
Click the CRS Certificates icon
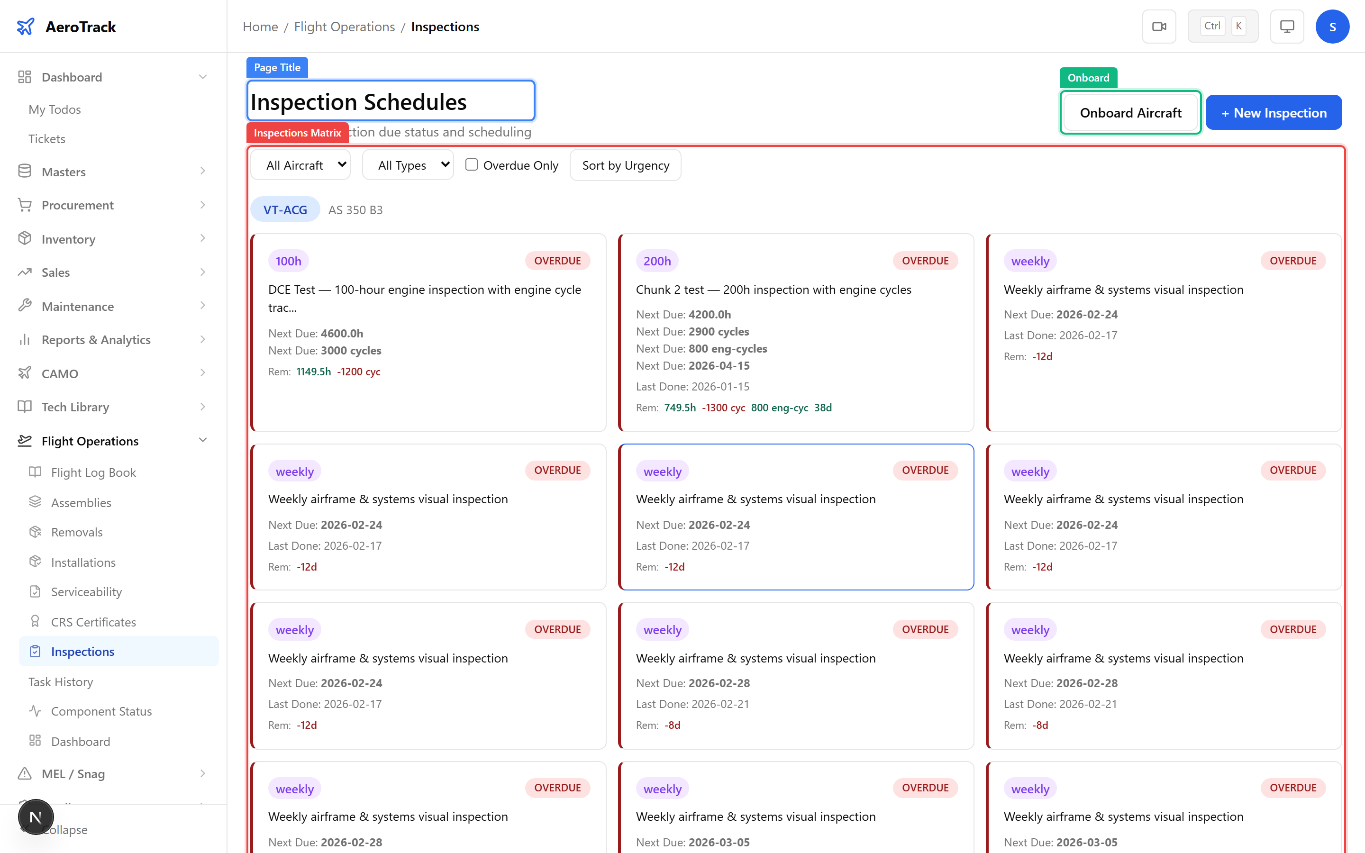tap(35, 622)
